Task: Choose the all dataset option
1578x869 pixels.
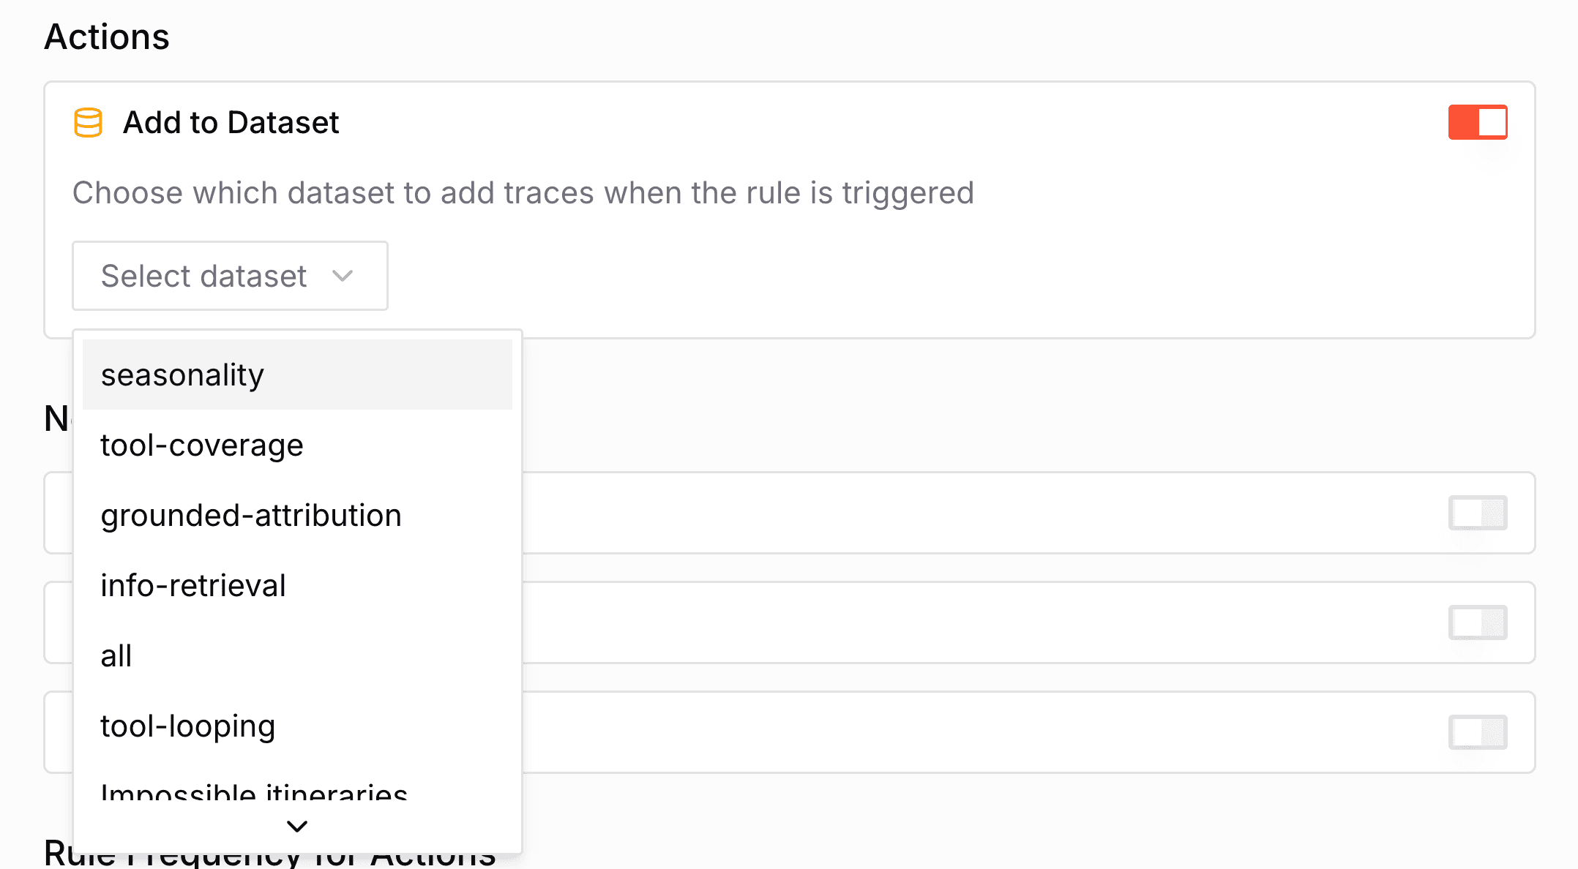Action: coord(116,655)
